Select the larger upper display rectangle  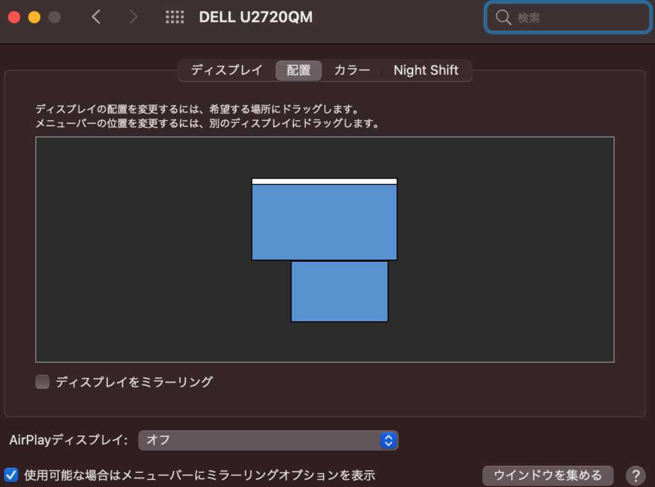pyautogui.click(x=324, y=223)
